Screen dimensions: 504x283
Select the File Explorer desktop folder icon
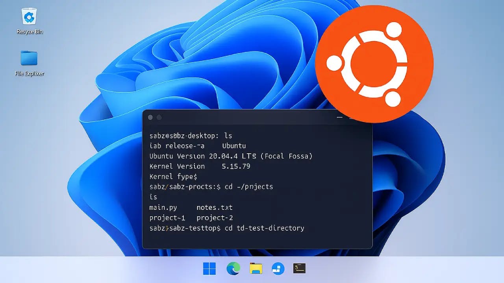pyautogui.click(x=29, y=63)
